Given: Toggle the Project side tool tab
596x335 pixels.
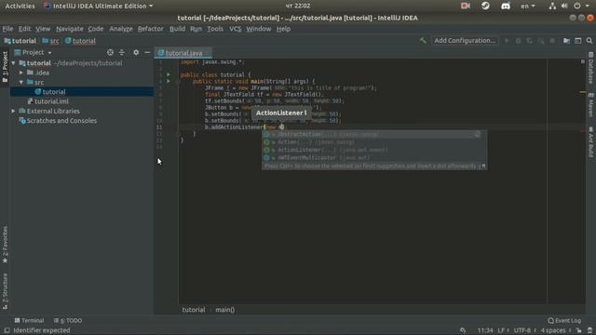Looking at the screenshot, I should 5,67.
